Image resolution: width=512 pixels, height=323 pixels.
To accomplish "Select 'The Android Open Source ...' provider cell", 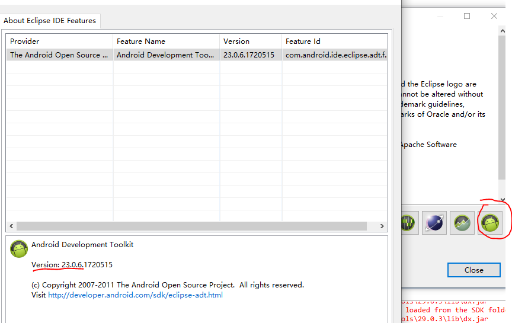I will click(x=59, y=55).
